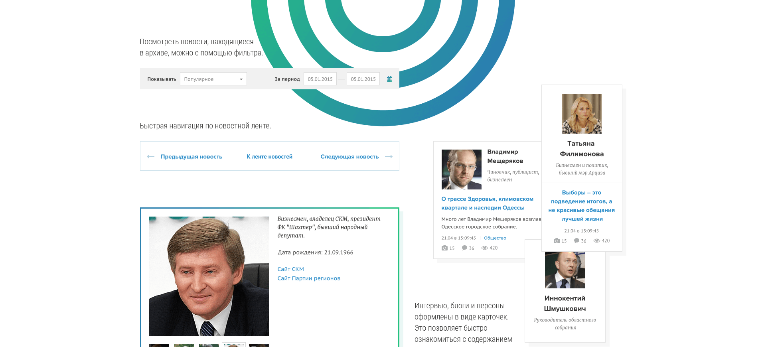Click the large businessman portrait photo
766x347 pixels.
209,276
